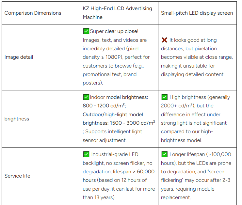The width and height of the screenshot is (242, 205).
Task: Click the Comparison Dimensions header cell
Action: [41, 13]
